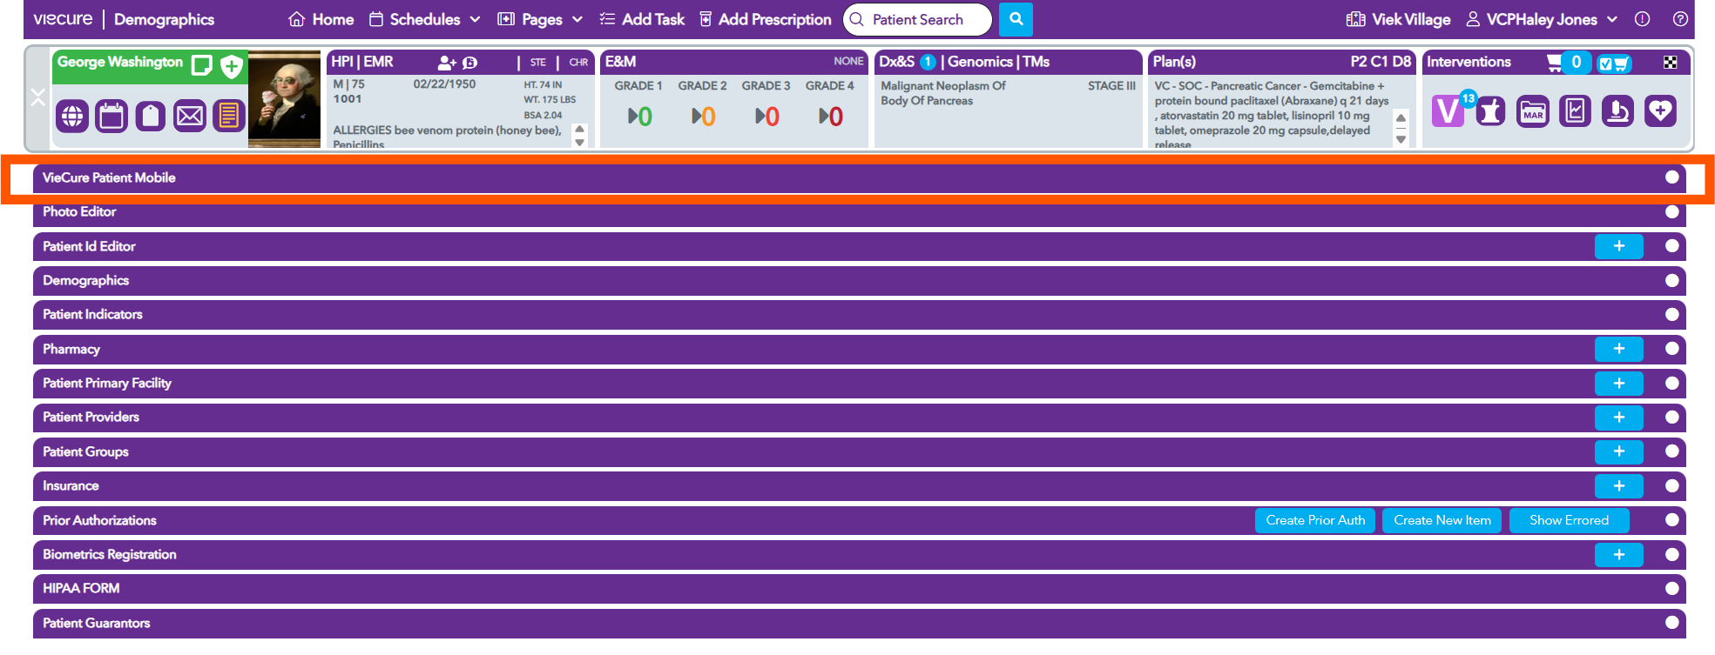Image resolution: width=1715 pixels, height=655 pixels.
Task: Click the heart plus icon in Interventions
Action: (x=1660, y=111)
